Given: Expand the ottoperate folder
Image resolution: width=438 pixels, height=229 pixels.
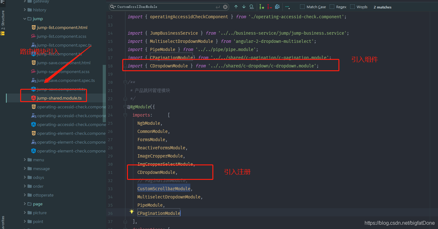Looking at the screenshot, I should pyautogui.click(x=25, y=195).
